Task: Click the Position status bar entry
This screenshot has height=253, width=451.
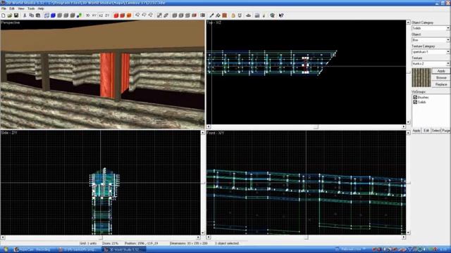Action: (x=141, y=243)
